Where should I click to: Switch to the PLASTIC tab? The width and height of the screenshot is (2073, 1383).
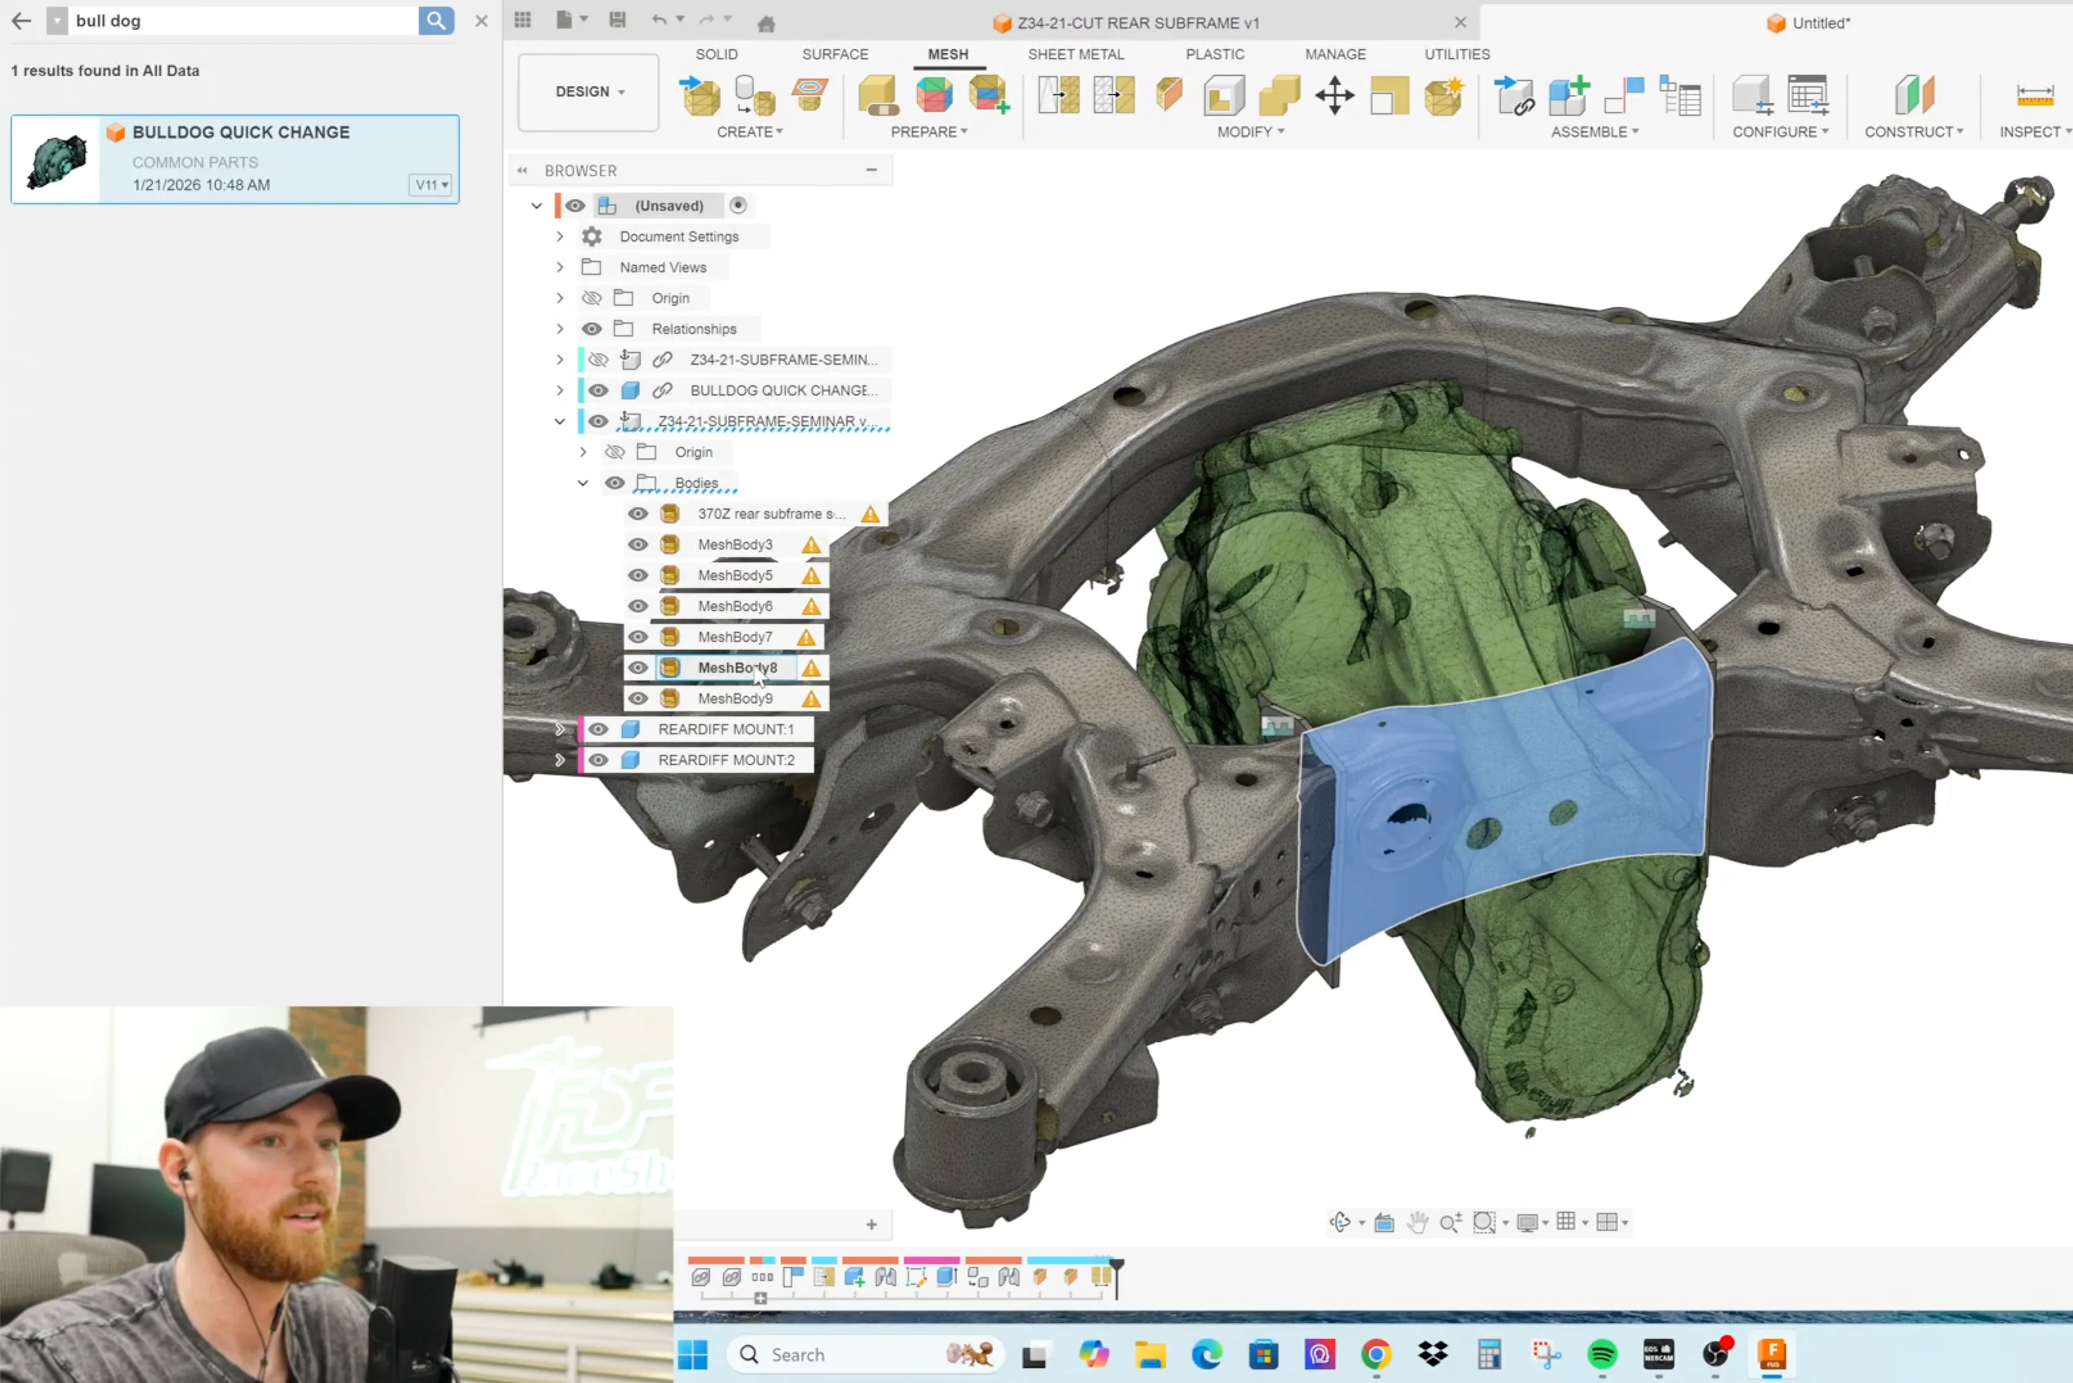click(1215, 54)
